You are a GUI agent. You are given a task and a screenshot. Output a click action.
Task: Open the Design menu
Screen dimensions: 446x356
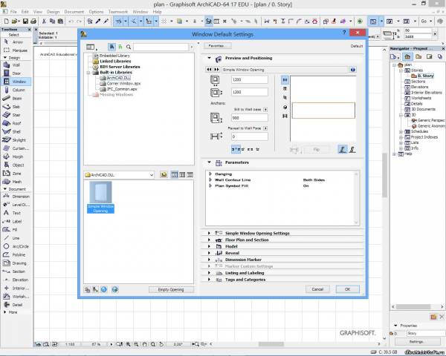pos(53,12)
